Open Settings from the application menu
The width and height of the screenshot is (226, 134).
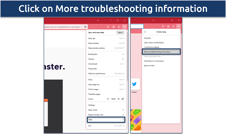click(x=92, y=105)
